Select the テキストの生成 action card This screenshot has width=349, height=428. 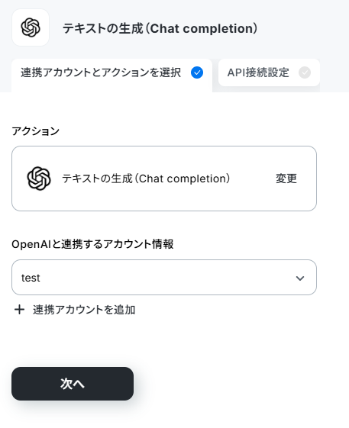tap(164, 179)
